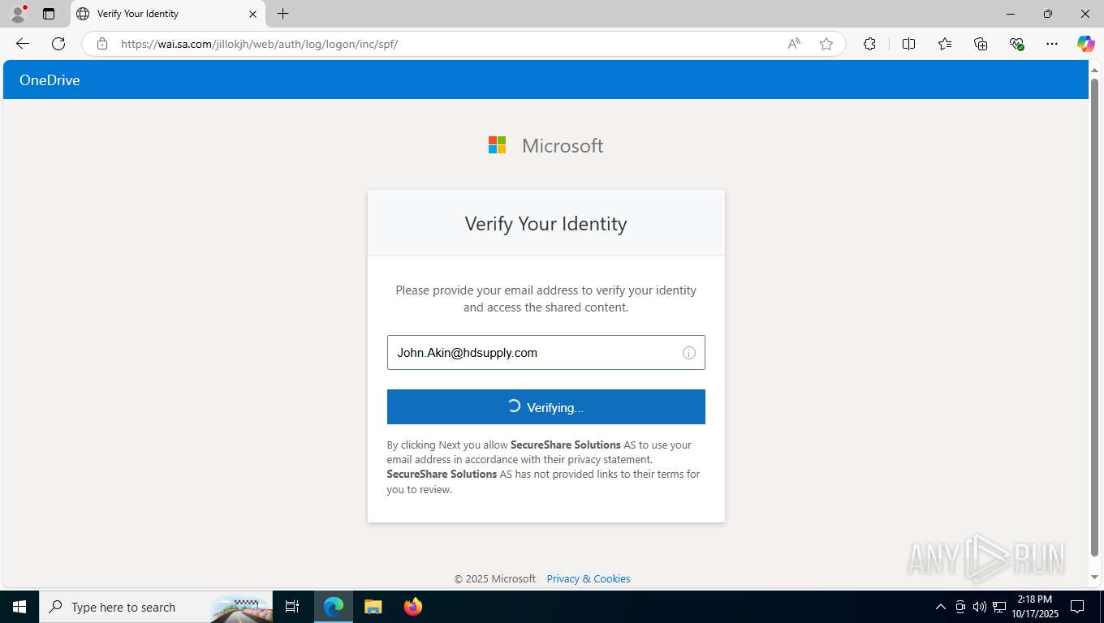Click the "Verify Your Identity" heading
The width and height of the screenshot is (1104, 623).
click(x=546, y=224)
